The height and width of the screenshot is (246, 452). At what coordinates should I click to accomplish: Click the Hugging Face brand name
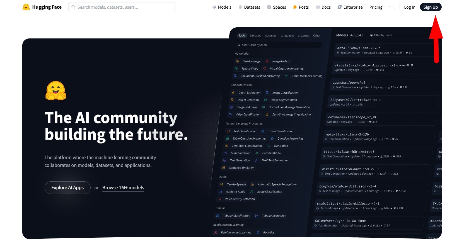(47, 7)
